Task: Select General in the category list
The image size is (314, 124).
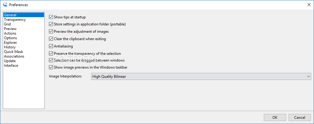Action: coord(24,15)
